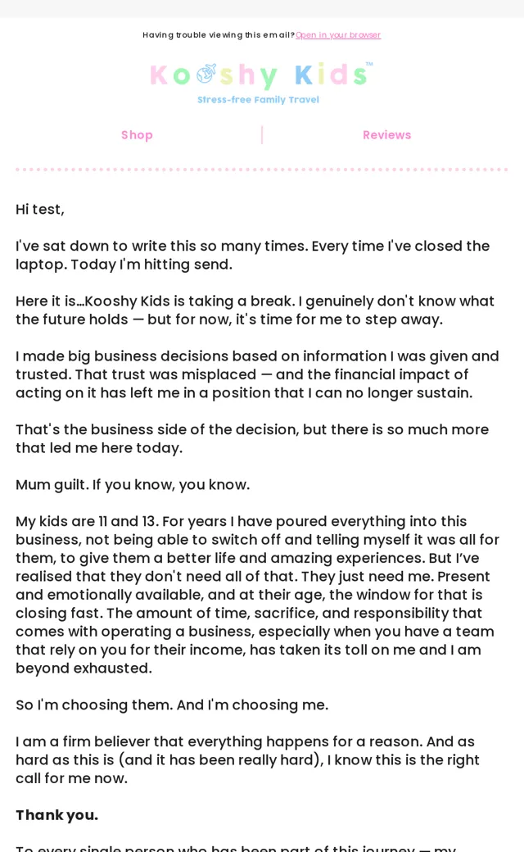Screen dimensions: 524x852
Task: Click the 'That's the business side' paragraph
Action: [x=252, y=438]
